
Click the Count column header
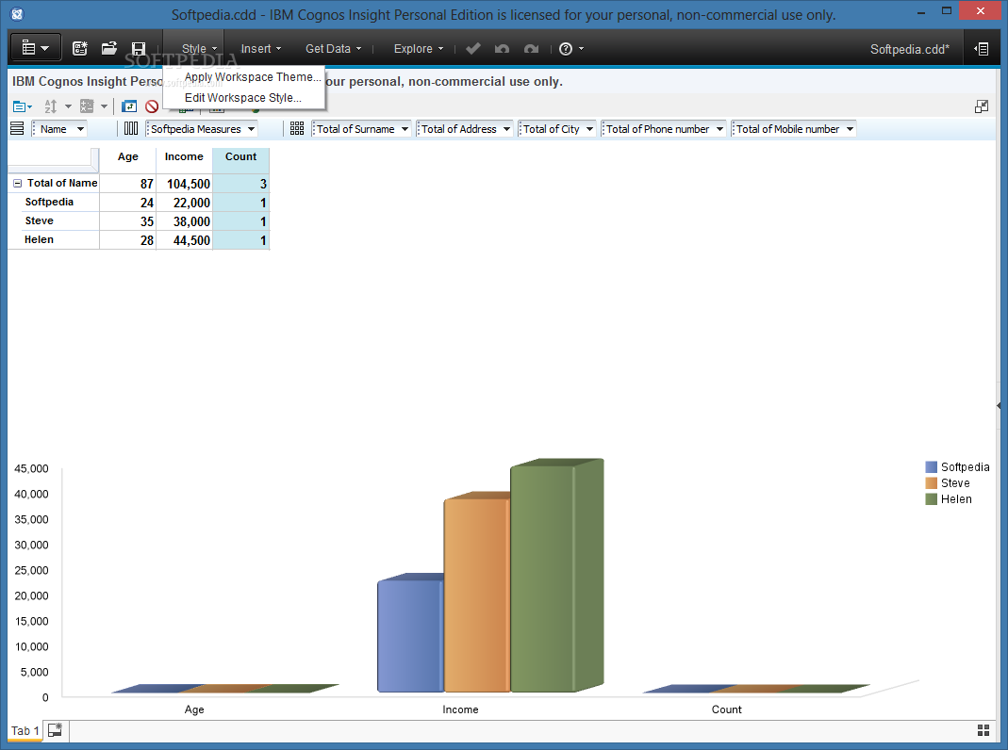(240, 156)
